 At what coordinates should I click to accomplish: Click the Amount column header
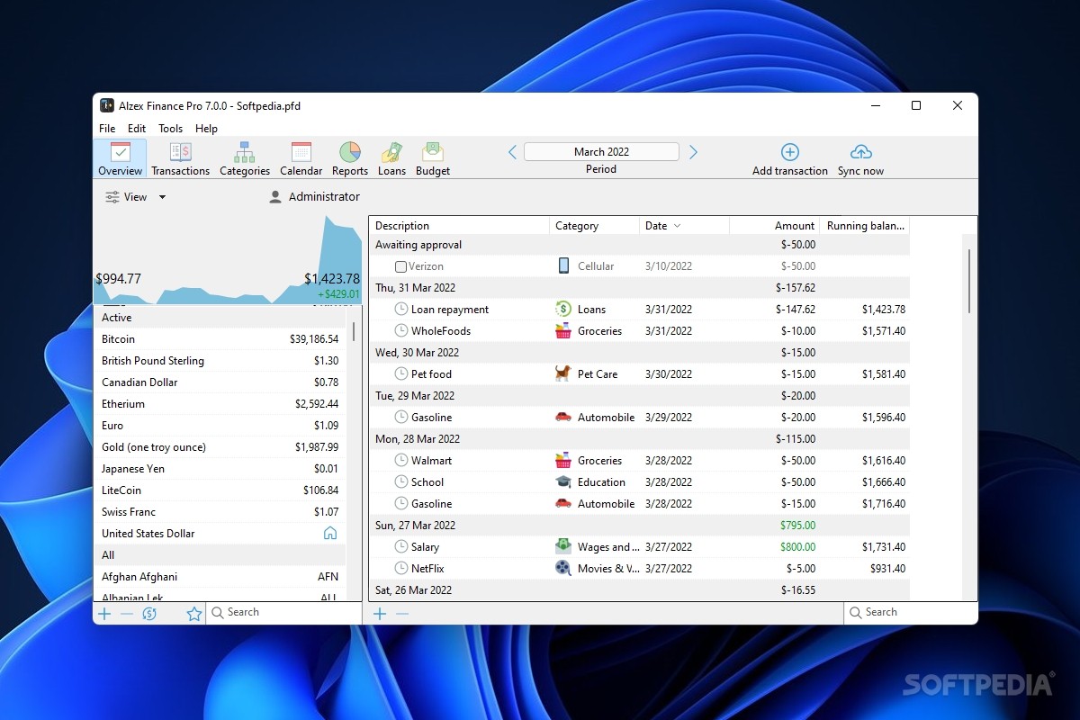(774, 226)
